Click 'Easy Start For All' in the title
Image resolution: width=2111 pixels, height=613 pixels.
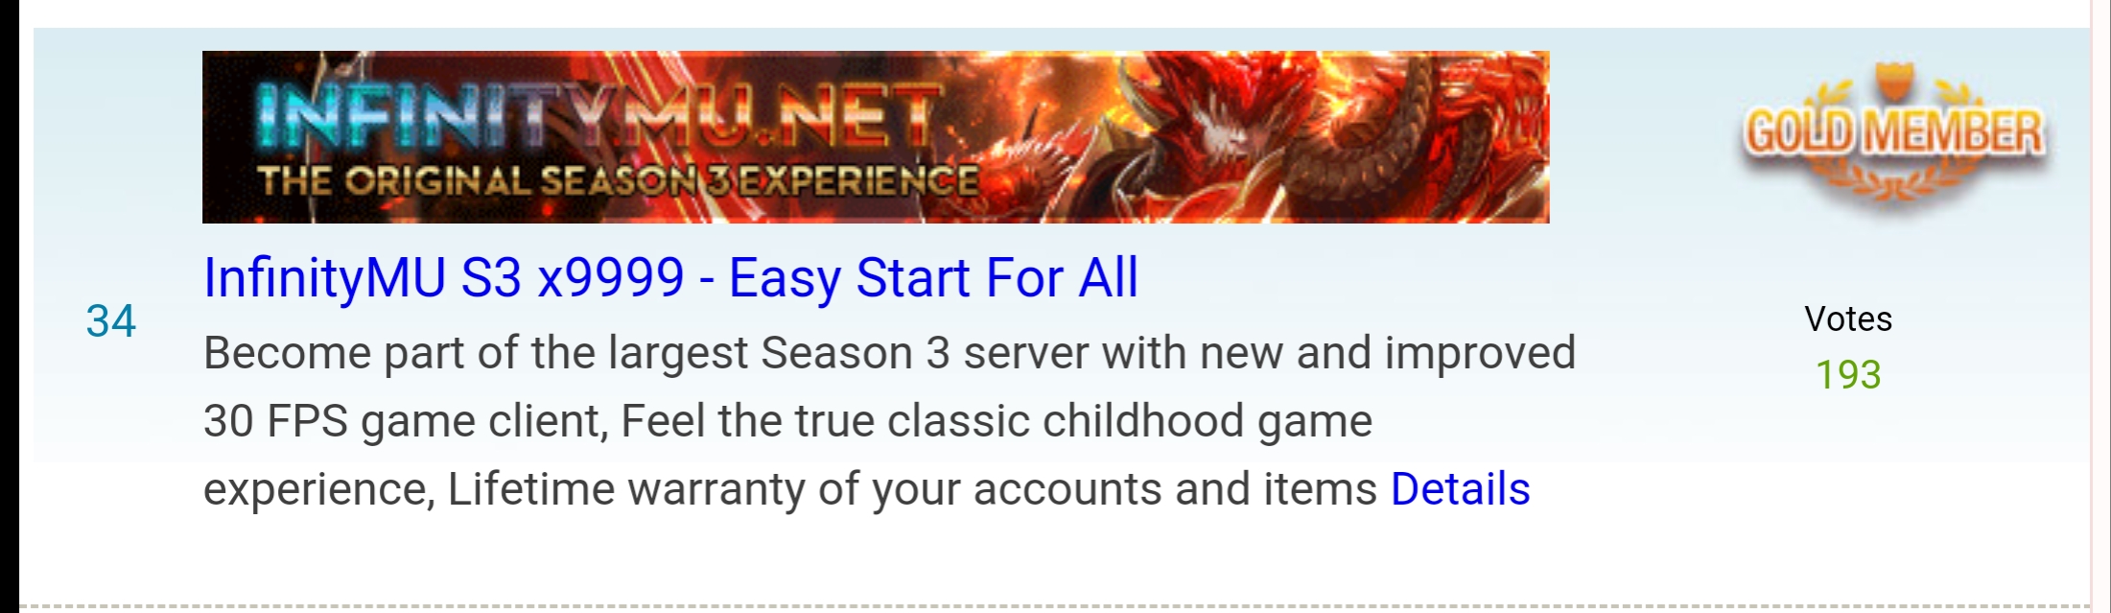coord(933,278)
